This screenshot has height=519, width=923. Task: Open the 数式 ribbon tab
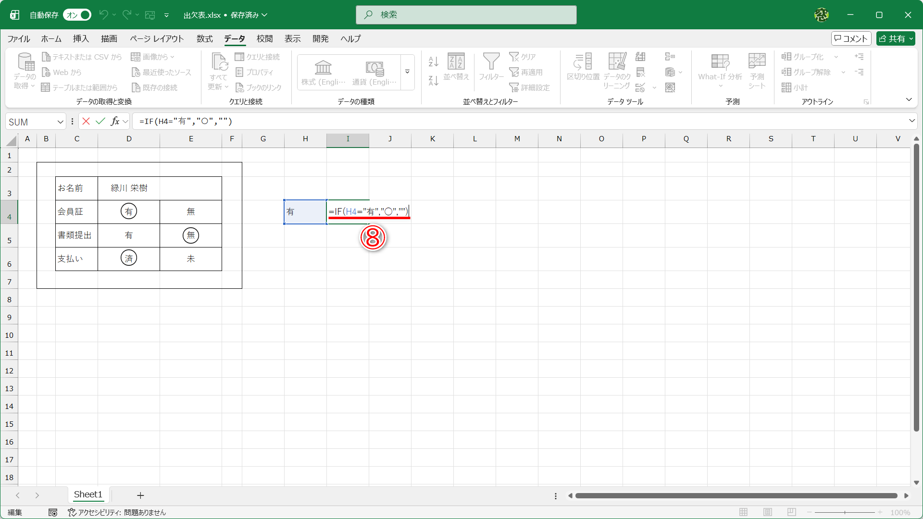204,38
